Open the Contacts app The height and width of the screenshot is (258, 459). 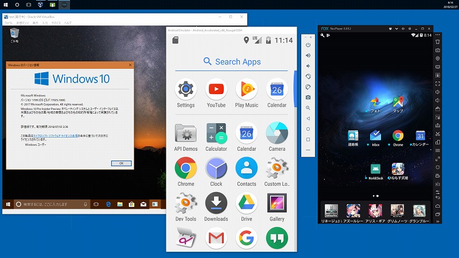(x=247, y=168)
